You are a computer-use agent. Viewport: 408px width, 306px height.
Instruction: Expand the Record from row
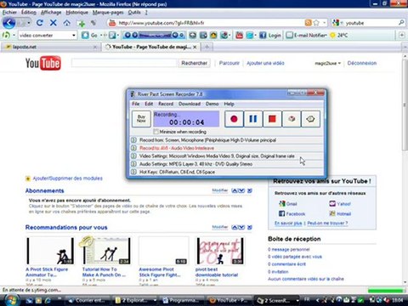coord(133,140)
